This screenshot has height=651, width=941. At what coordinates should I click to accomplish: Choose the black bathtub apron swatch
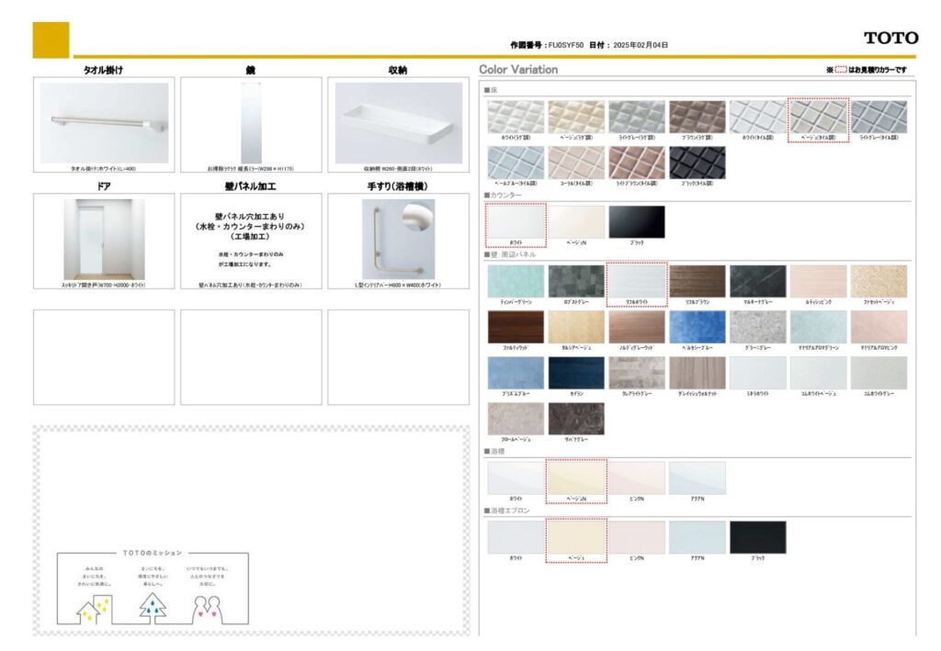point(757,537)
